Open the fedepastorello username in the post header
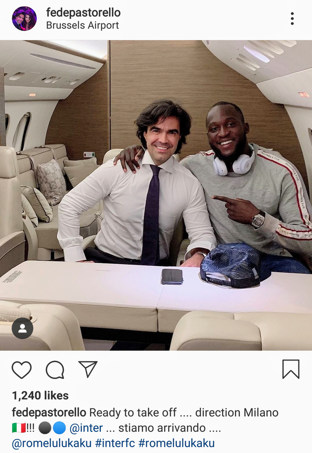 [83, 12]
